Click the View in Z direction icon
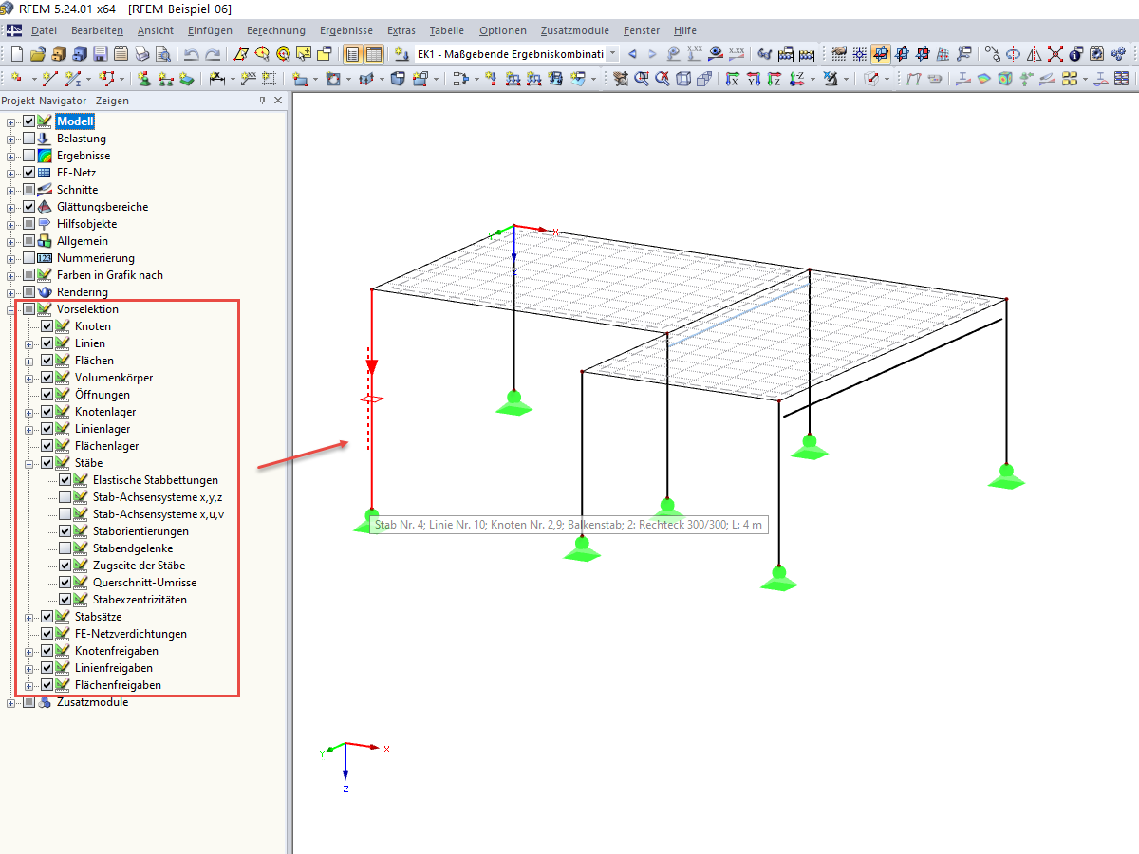Screen dimensions: 1139x854 click(775, 79)
